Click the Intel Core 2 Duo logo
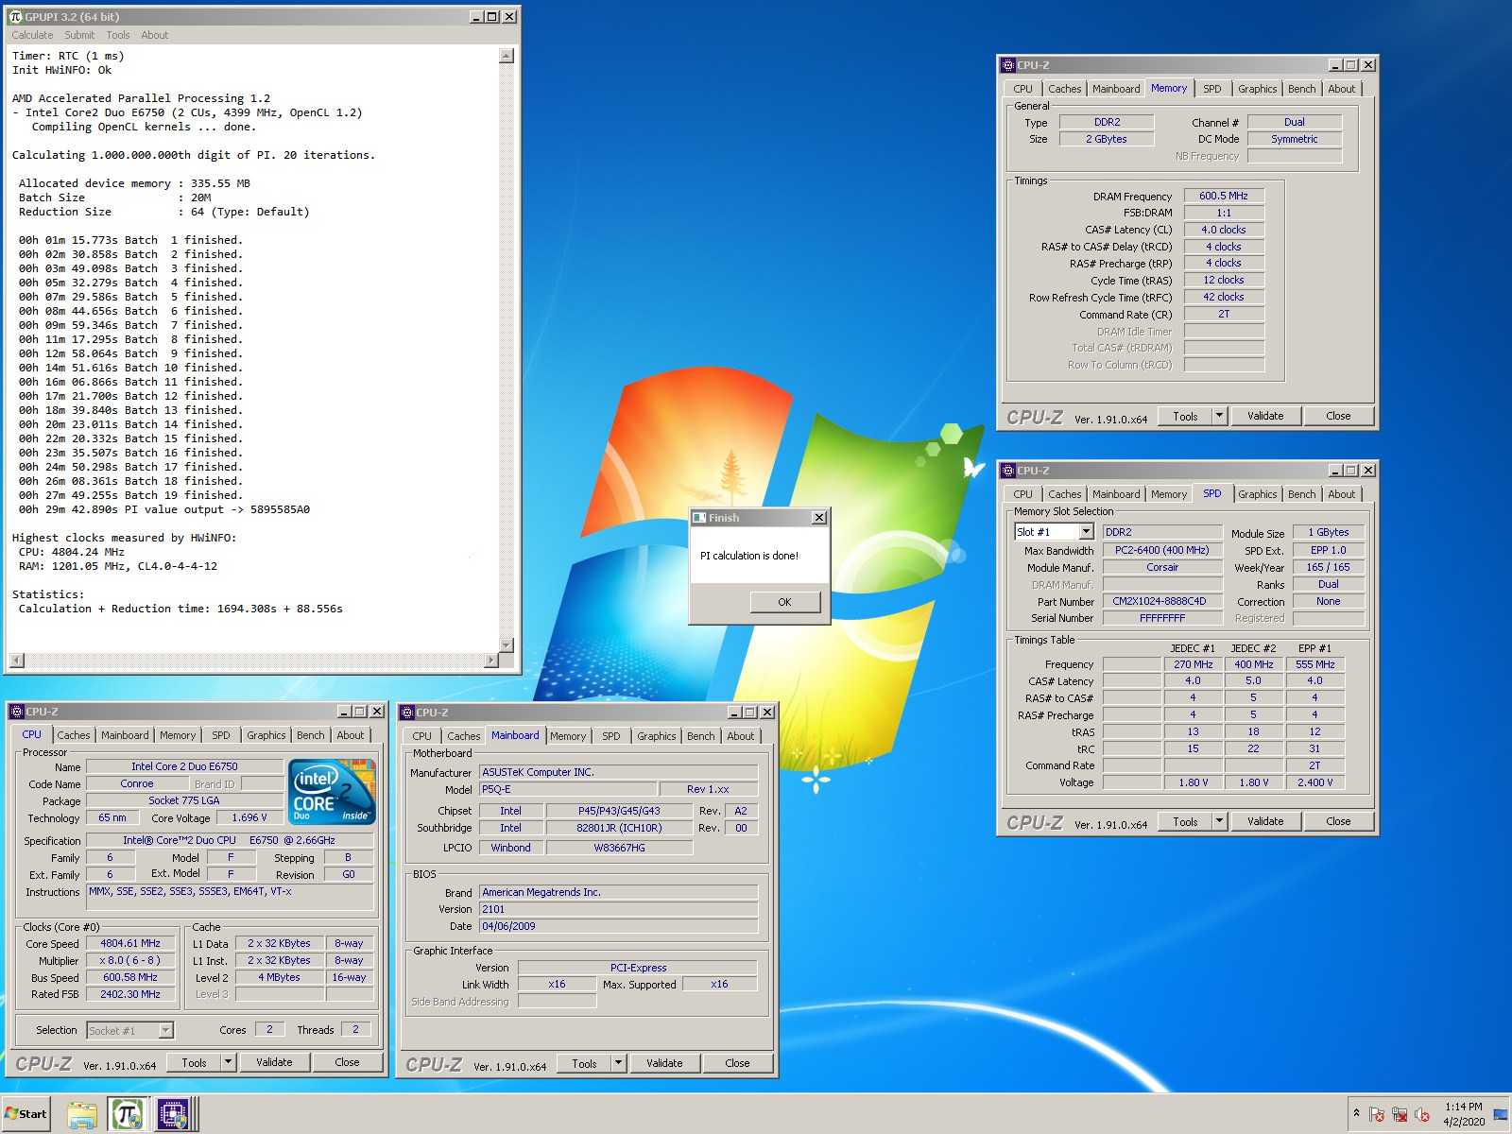Viewport: 1512px width, 1134px height. click(332, 791)
